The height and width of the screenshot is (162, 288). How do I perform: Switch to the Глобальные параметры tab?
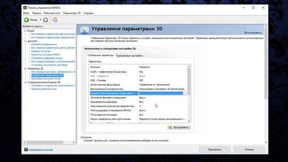(x=100, y=55)
